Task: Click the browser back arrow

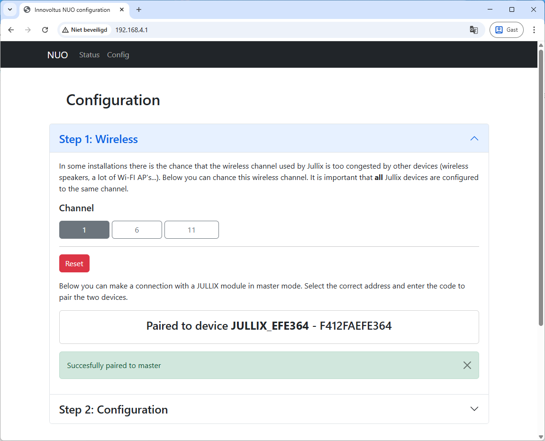Action: (x=11, y=30)
